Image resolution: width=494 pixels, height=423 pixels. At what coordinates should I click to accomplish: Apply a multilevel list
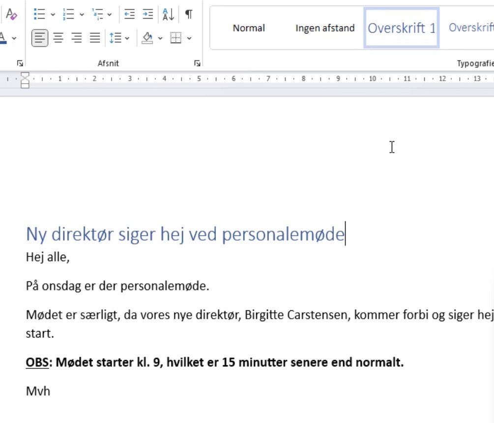(97, 14)
